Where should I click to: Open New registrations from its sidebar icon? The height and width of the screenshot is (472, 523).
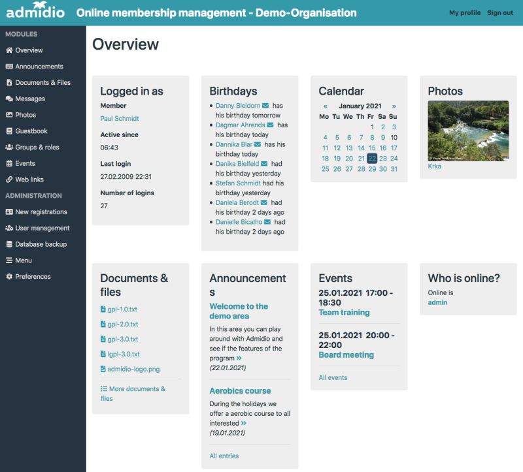click(9, 212)
